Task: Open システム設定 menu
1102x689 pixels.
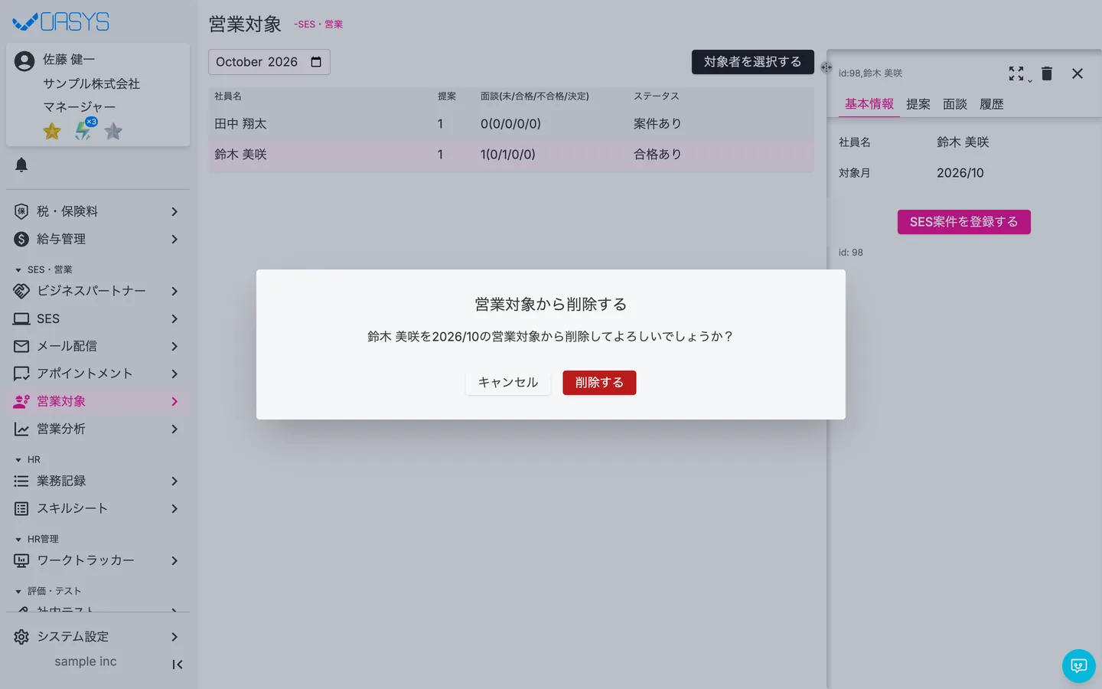Action: coord(98,637)
